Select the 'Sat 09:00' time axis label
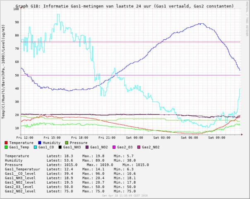 (216, 137)
